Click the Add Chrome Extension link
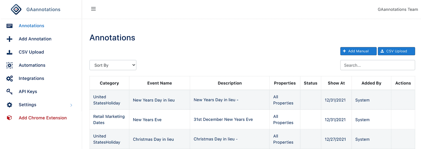Screen dimensions: 421x149 click(43, 118)
